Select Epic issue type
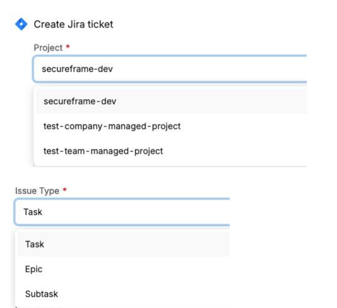The height and width of the screenshot is (308, 337). point(124,269)
